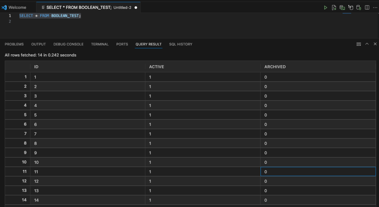Clear the query results panel output
Image resolution: width=379 pixels, height=207 pixels.
point(359,44)
